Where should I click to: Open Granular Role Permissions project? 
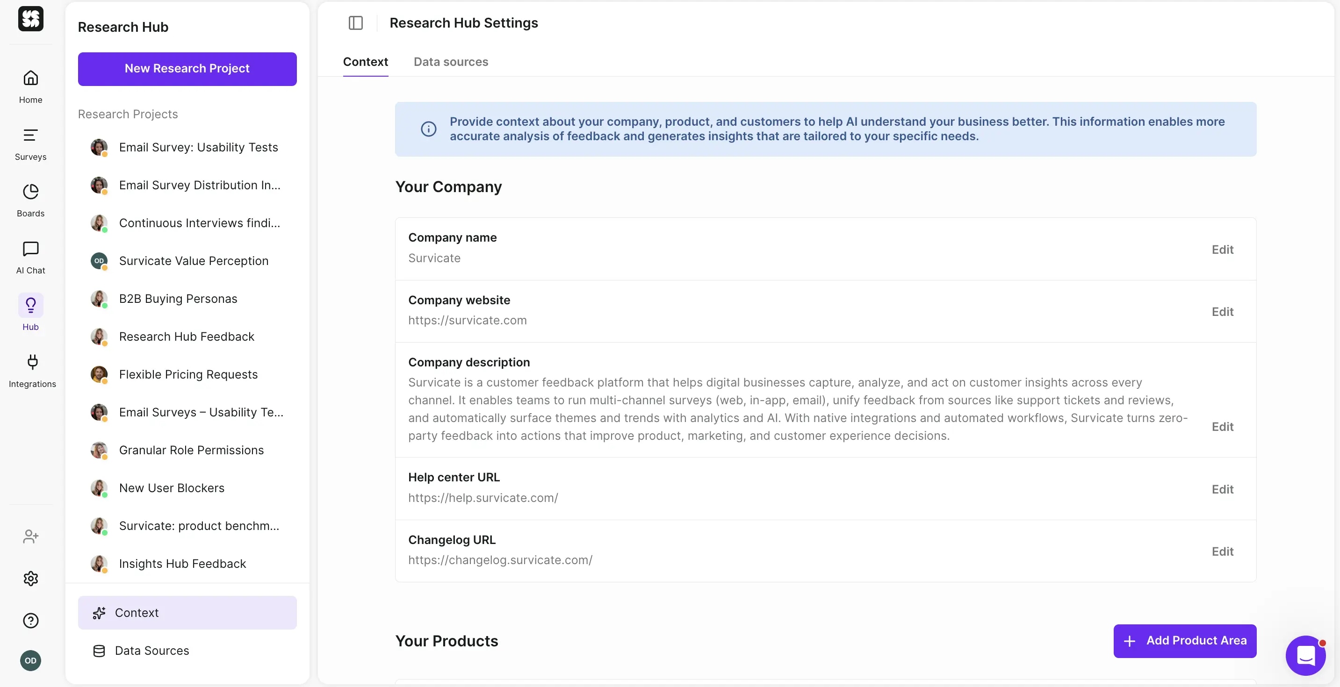point(187,450)
